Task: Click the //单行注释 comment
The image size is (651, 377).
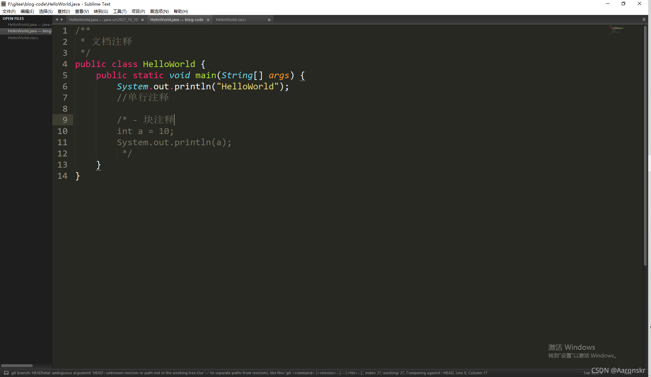Action: [143, 97]
